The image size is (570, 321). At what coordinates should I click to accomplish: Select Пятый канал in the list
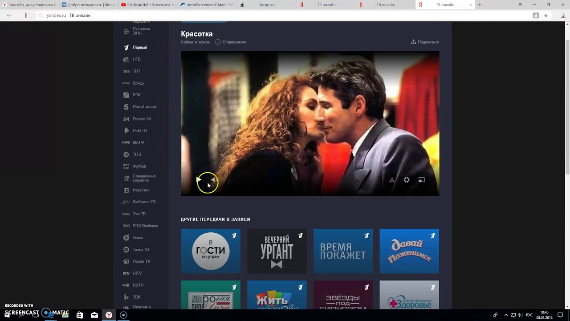[139, 107]
